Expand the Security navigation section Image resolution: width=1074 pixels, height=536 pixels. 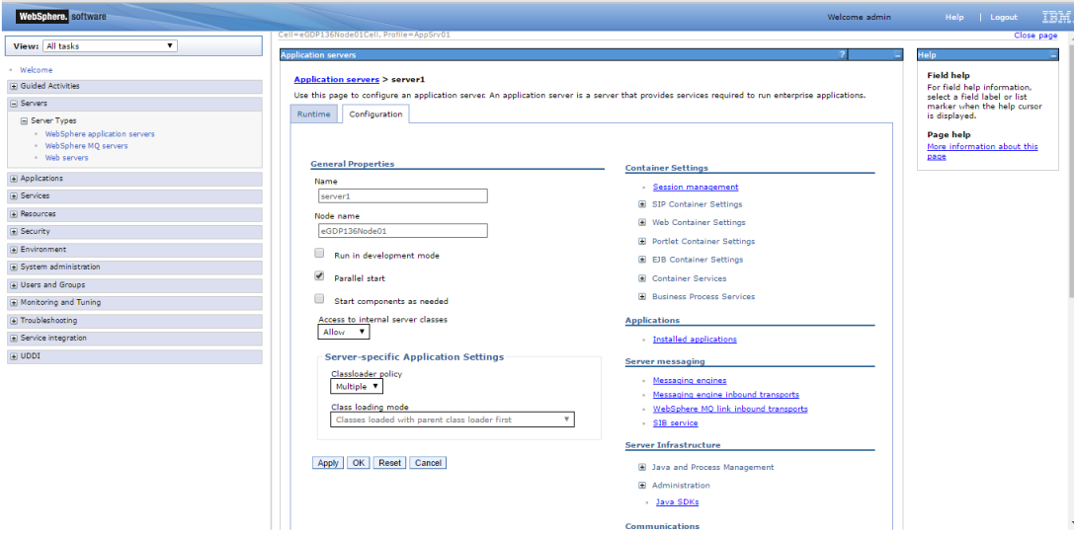(x=14, y=232)
